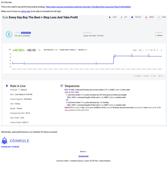Click the price decrease by -1% trailing condition
Screen dimensions: 167x169
(87, 102)
